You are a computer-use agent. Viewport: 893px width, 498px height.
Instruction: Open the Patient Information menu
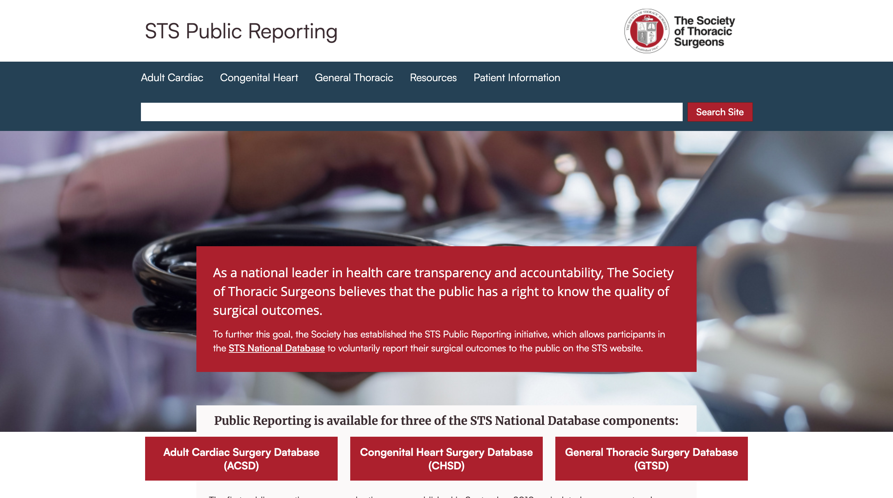[517, 77]
